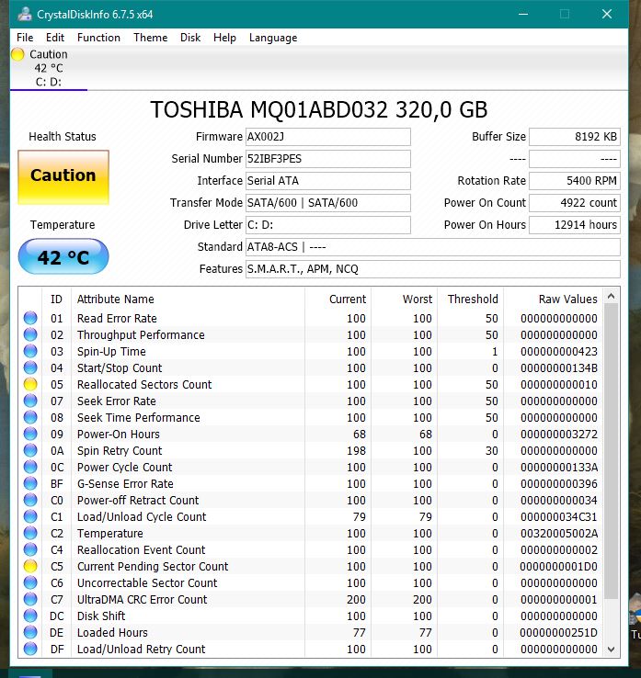
Task: Click the scroll down arrow of attribute list
Action: pyautogui.click(x=612, y=649)
